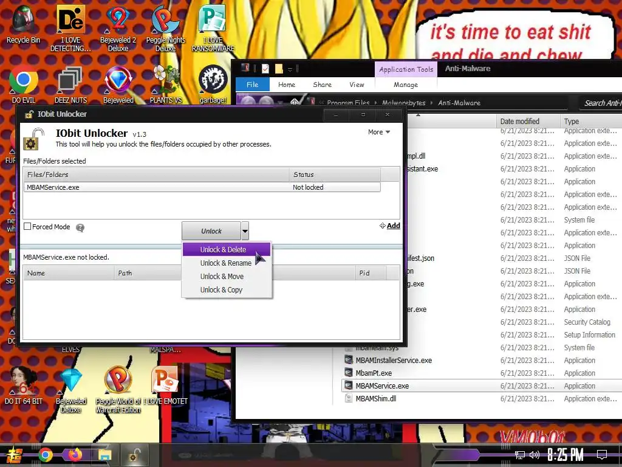Open the PLANTS VS desktop icon
The width and height of the screenshot is (622, 467).
click(x=166, y=84)
